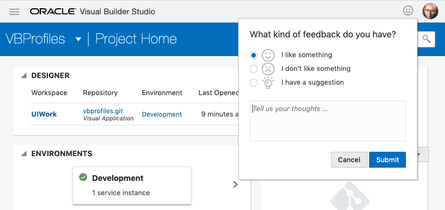Click the 'I have a suggestion' label text
The height and width of the screenshot is (210, 445).
click(x=312, y=82)
